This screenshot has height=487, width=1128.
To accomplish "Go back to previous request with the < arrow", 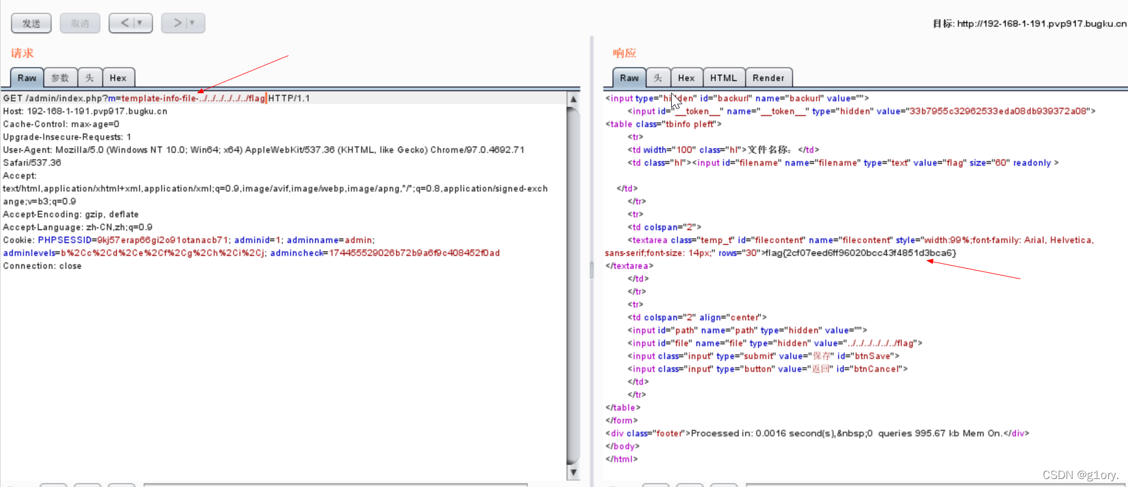I will [125, 23].
